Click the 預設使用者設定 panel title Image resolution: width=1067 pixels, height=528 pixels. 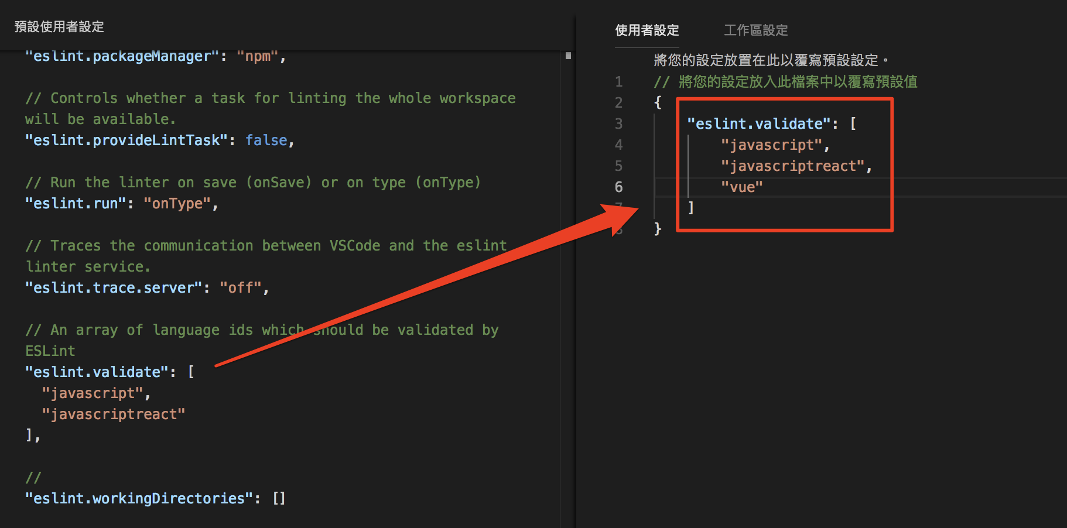click(59, 26)
